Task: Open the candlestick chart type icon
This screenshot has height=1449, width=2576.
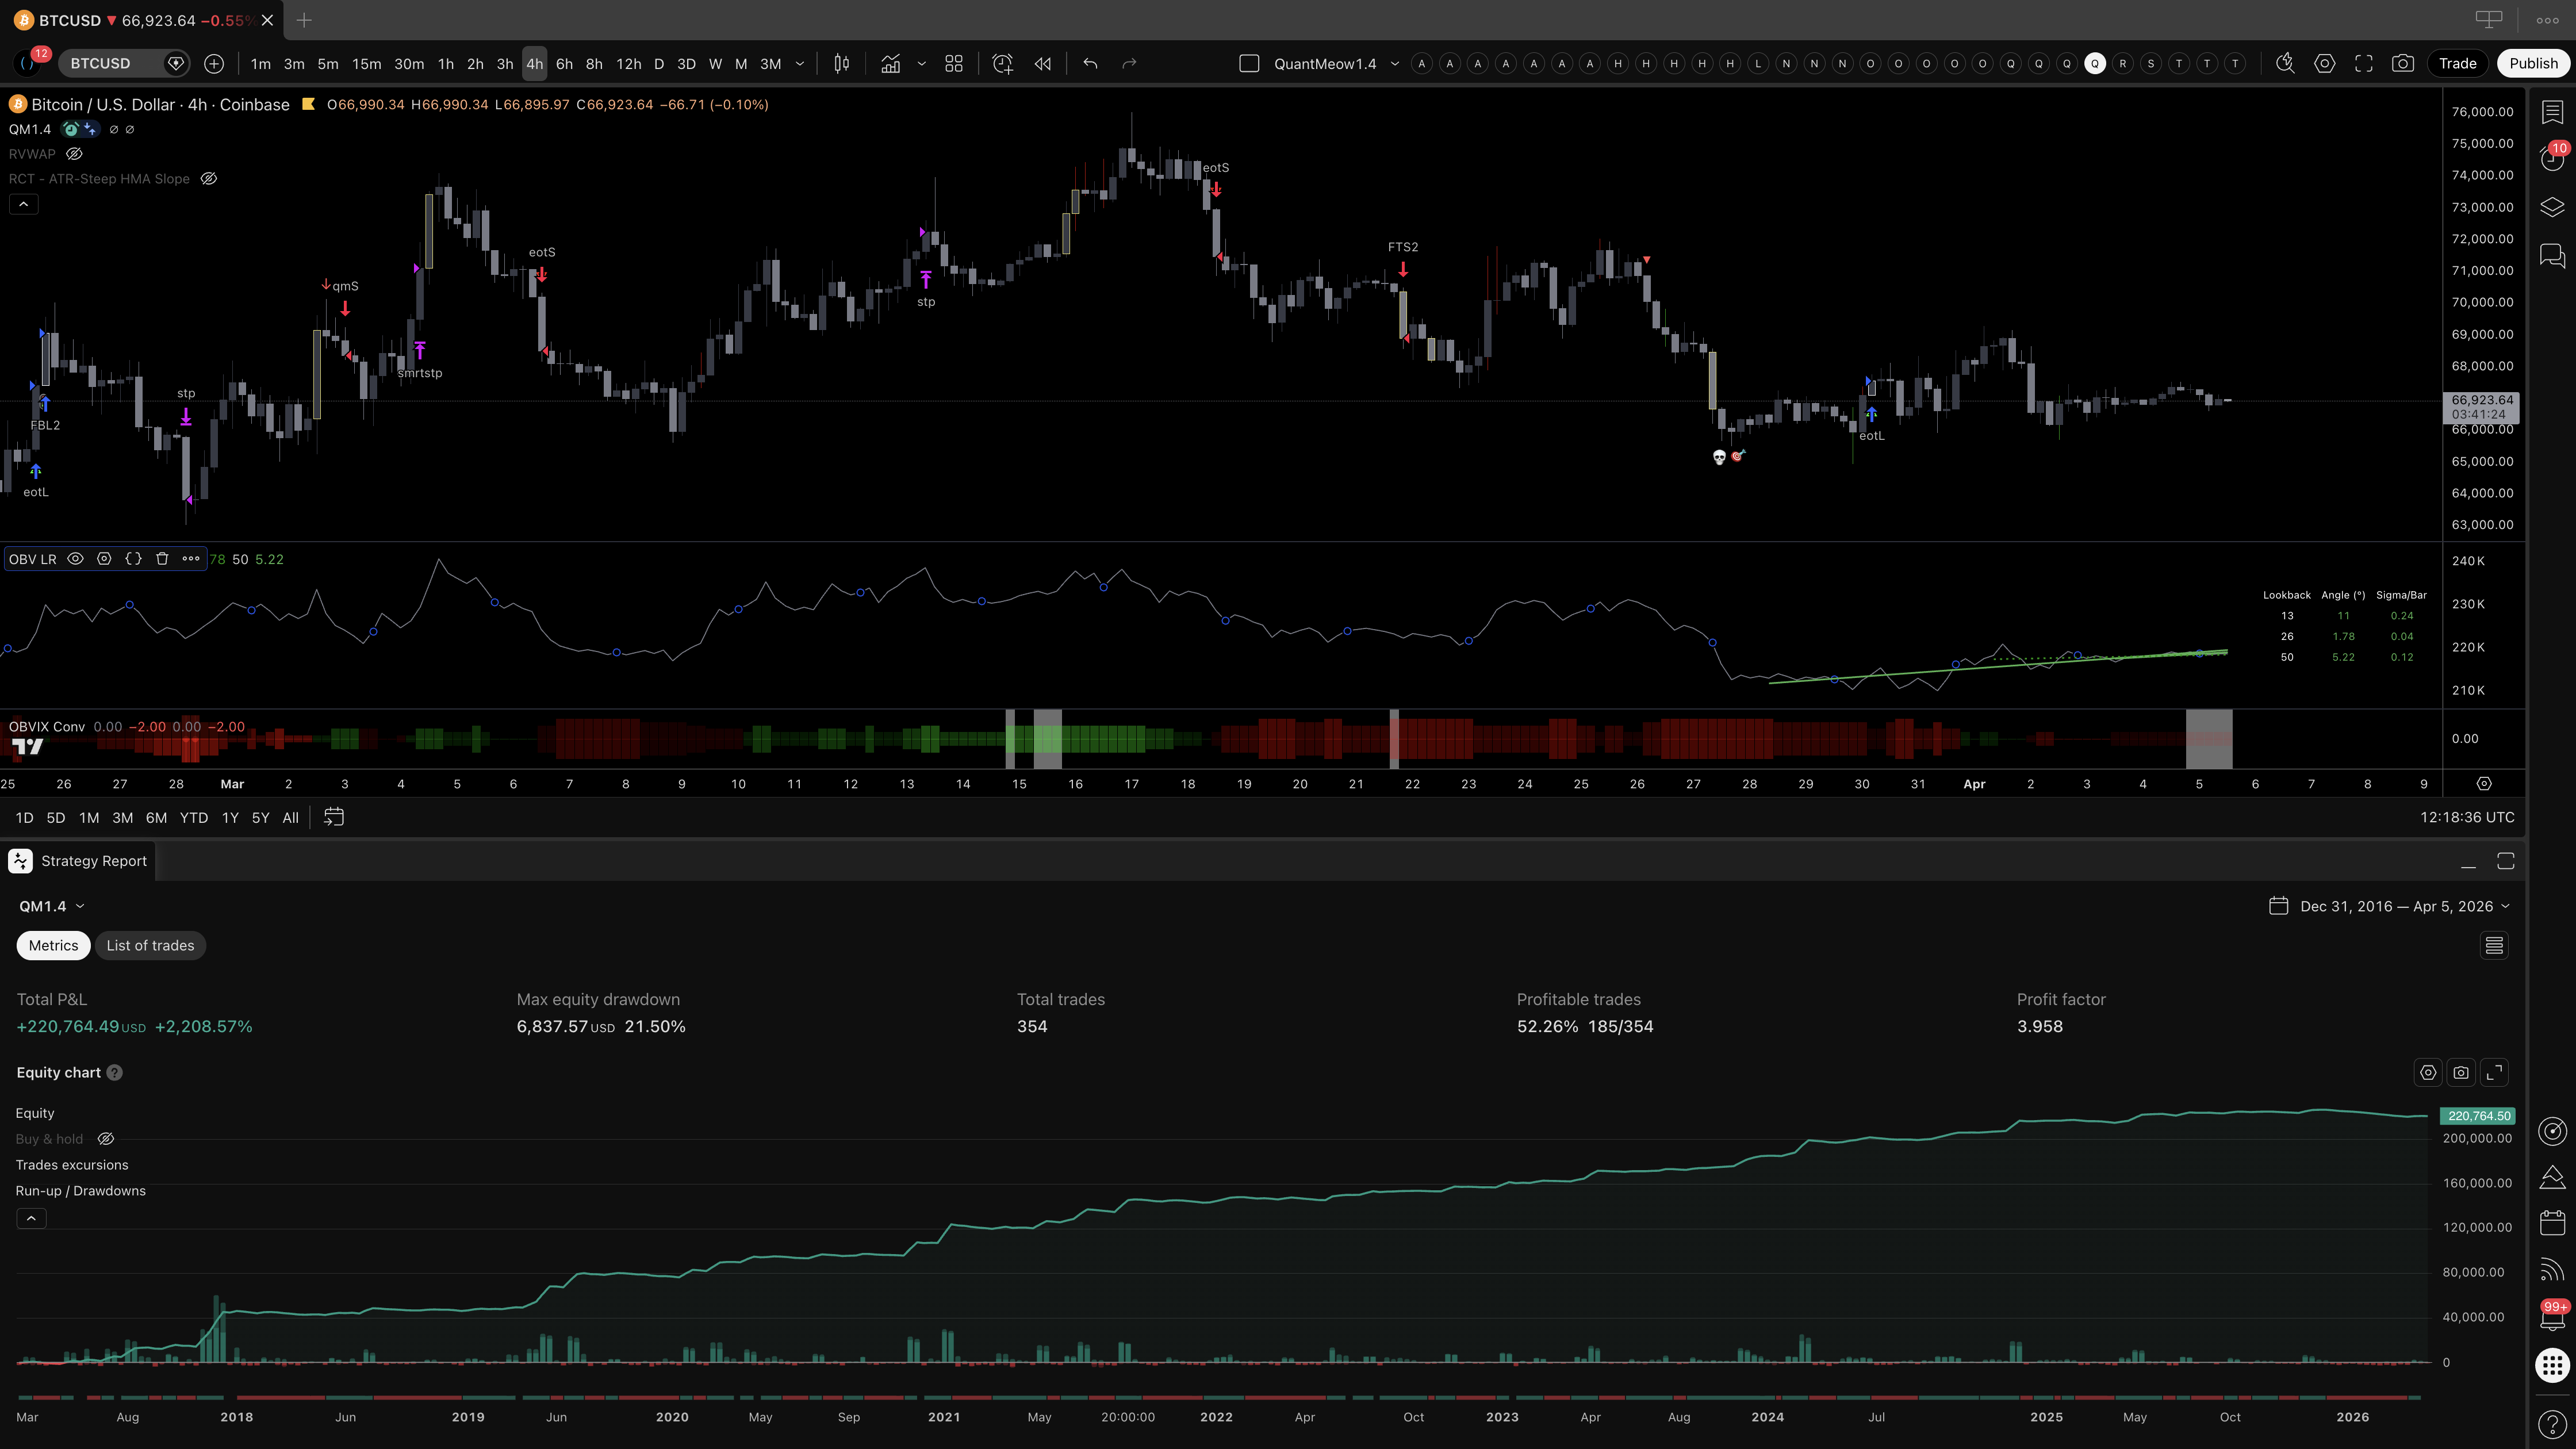Action: click(x=842, y=63)
